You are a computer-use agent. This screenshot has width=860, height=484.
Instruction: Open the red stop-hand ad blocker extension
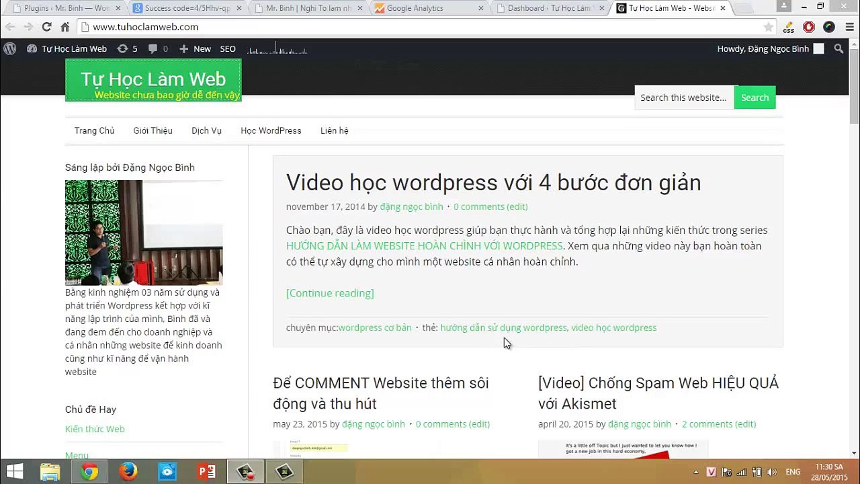pos(809,27)
